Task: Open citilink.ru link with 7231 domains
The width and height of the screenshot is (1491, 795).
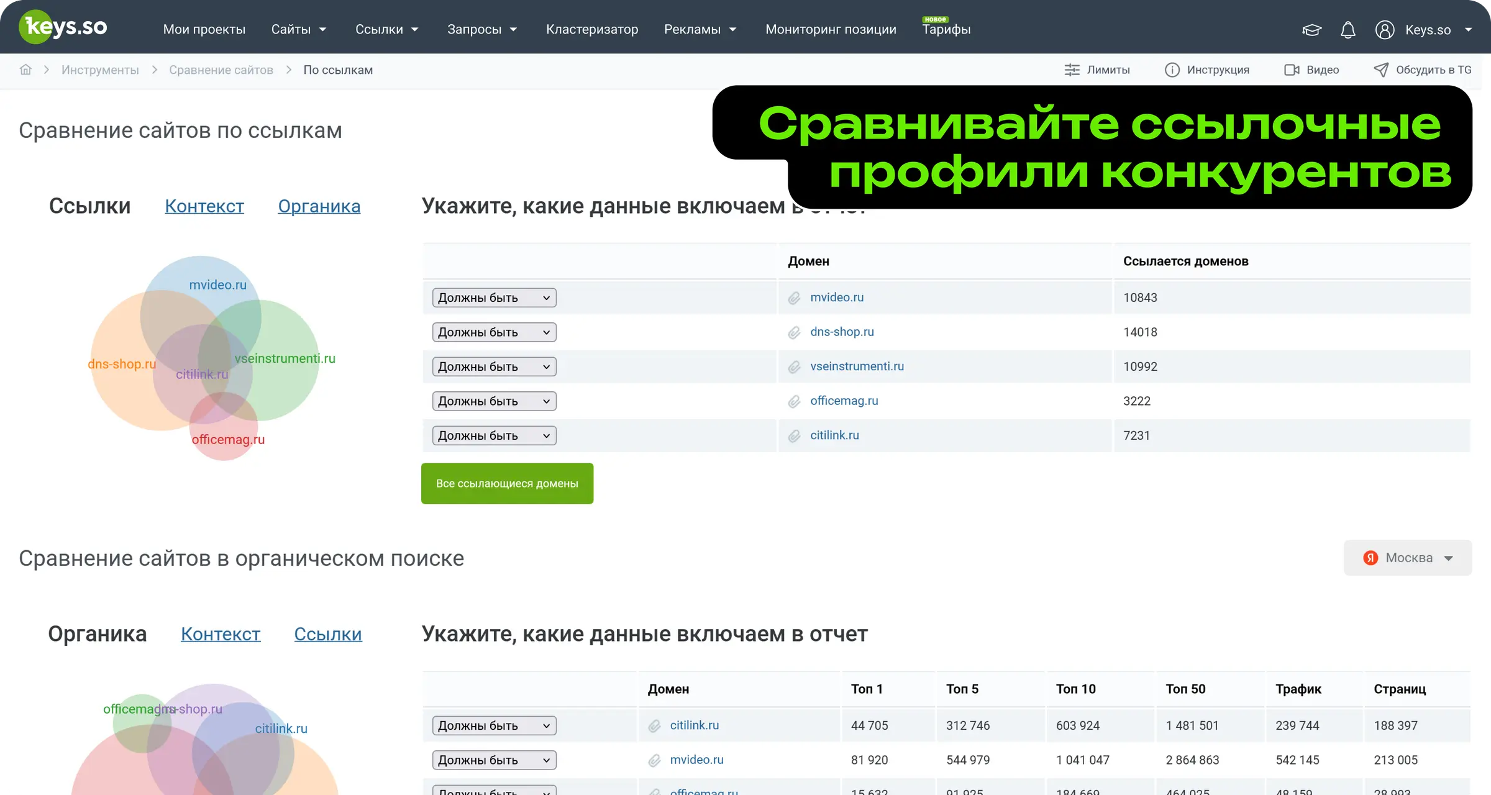Action: pos(834,435)
